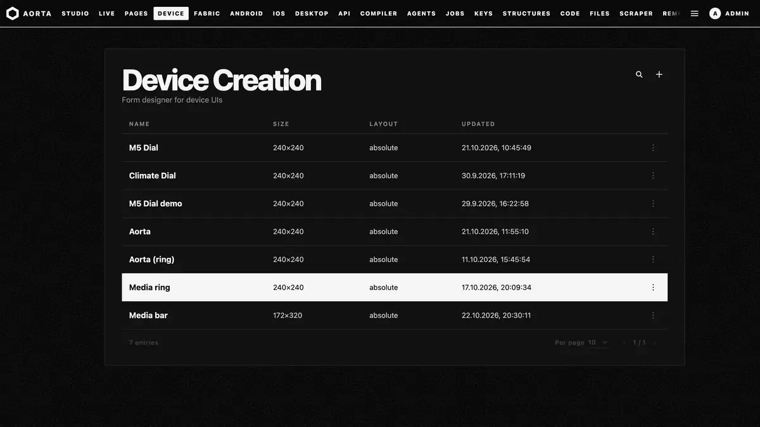Click the 1 / 1 page indicator
Screen dimensions: 760x427
[x=640, y=343]
